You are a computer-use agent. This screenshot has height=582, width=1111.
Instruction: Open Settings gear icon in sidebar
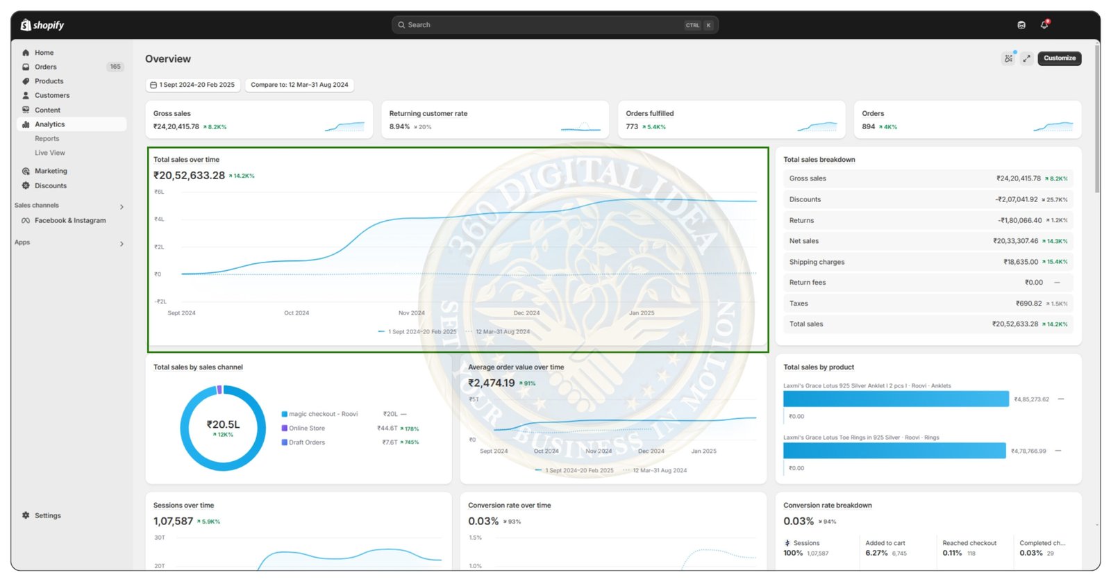coord(26,515)
